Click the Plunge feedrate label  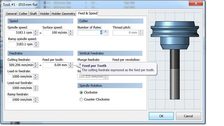89,60
